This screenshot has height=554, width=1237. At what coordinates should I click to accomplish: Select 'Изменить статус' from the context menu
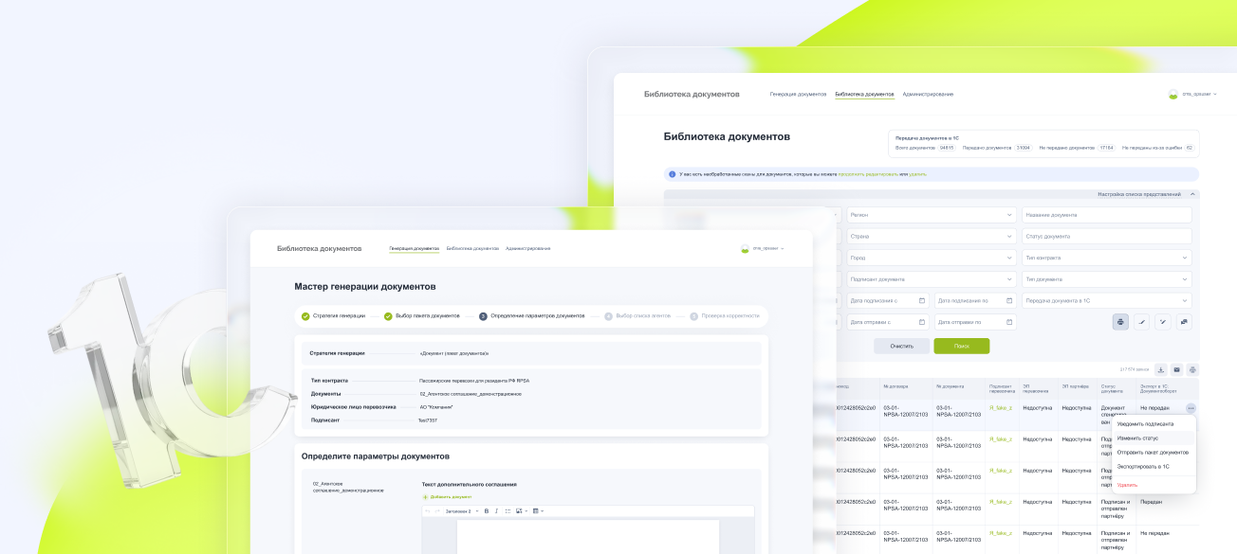tap(1137, 438)
